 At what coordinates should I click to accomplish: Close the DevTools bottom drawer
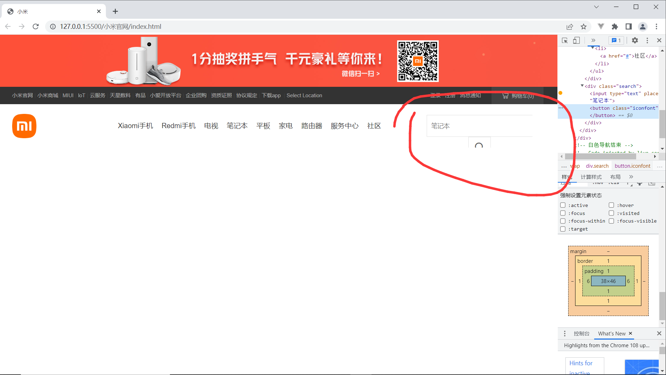pos(659,333)
